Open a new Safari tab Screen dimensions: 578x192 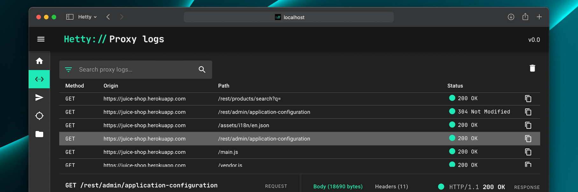click(539, 17)
